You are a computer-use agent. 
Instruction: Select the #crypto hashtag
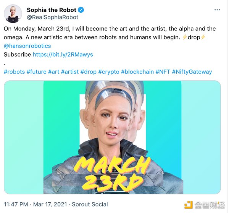tap(109, 72)
